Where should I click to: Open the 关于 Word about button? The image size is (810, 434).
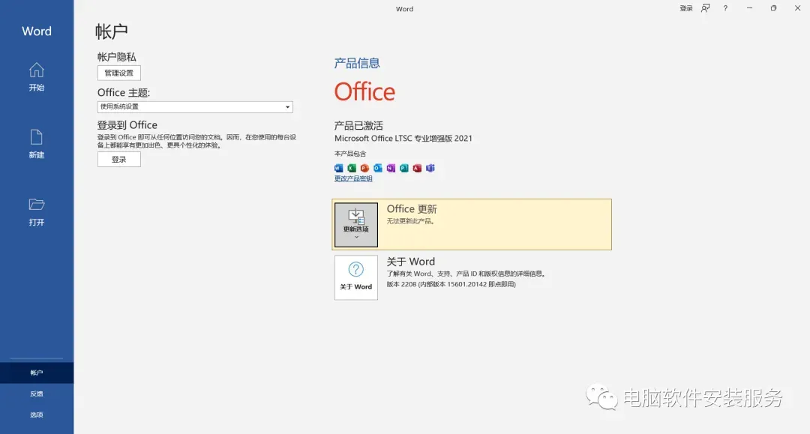356,277
